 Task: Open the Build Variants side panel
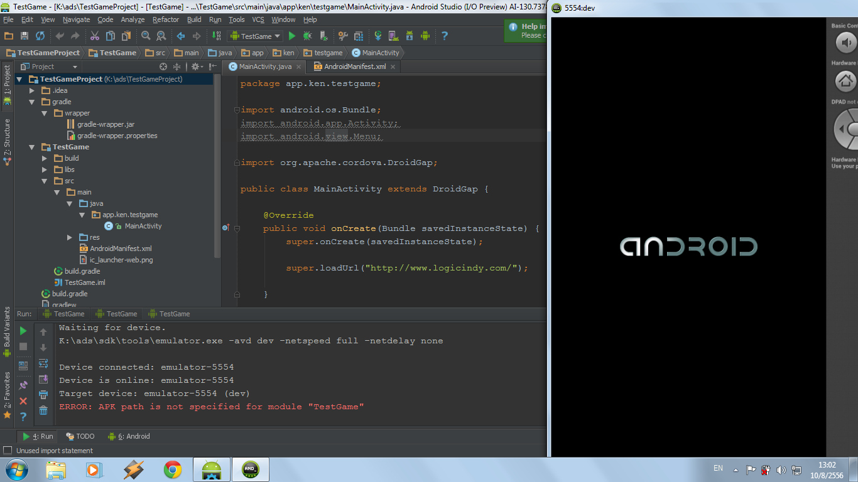click(7, 331)
